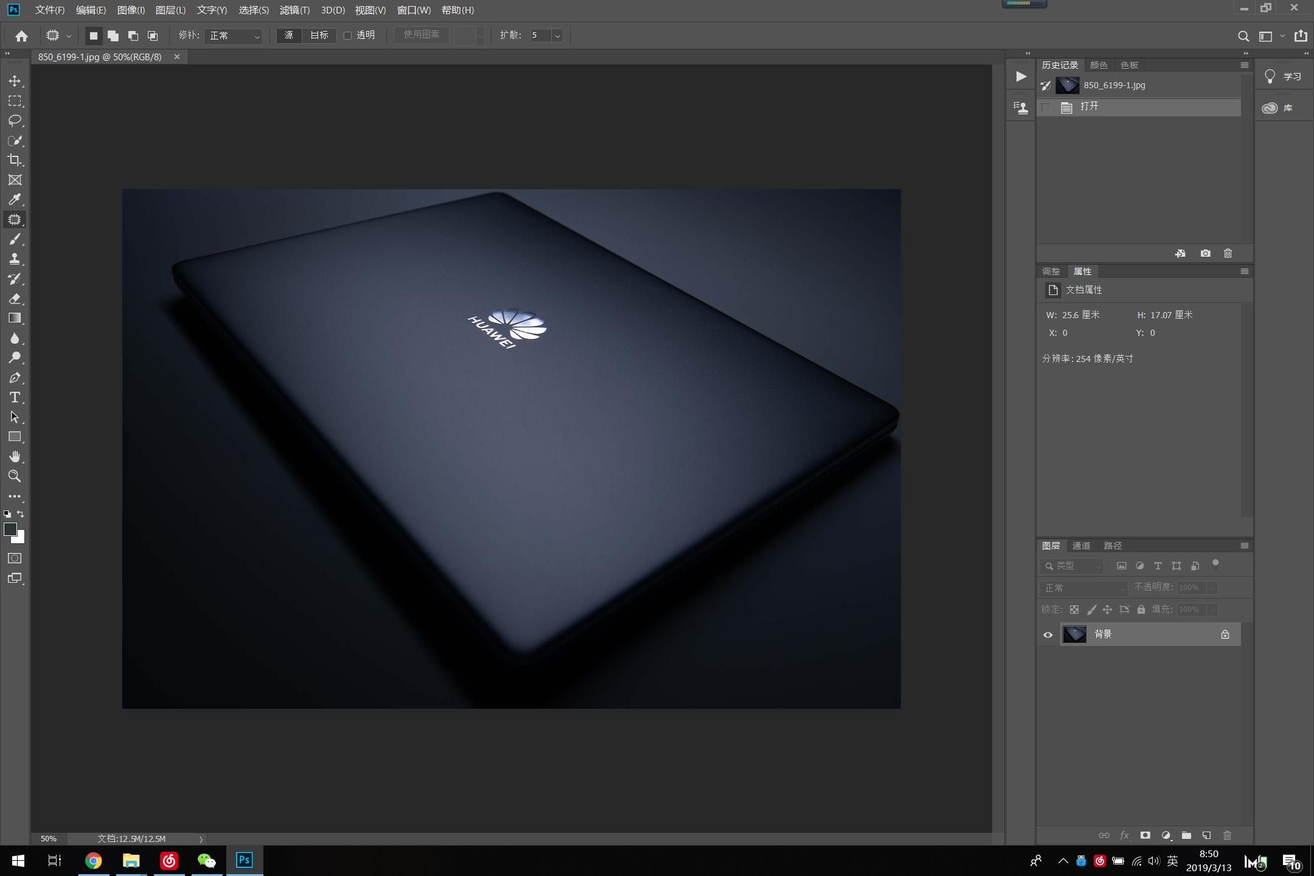Select the Horizontal Type tool

tap(15, 397)
